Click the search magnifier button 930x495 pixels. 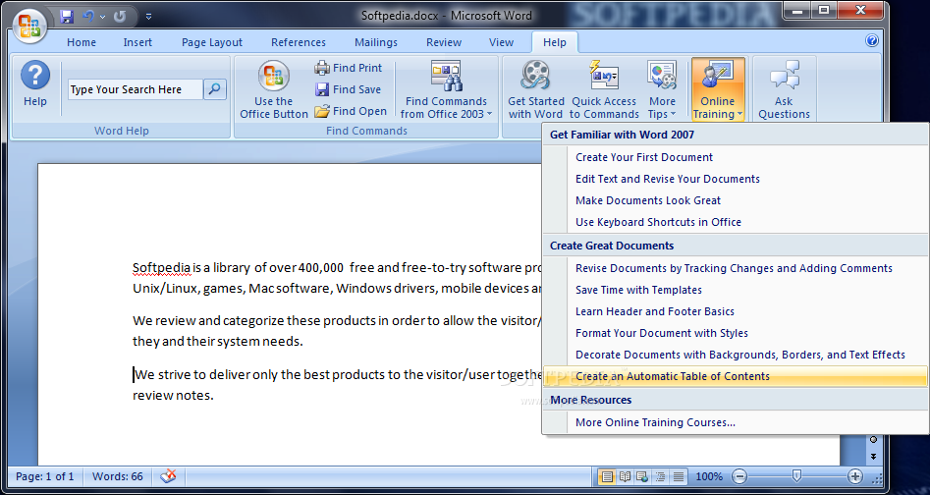(x=215, y=89)
